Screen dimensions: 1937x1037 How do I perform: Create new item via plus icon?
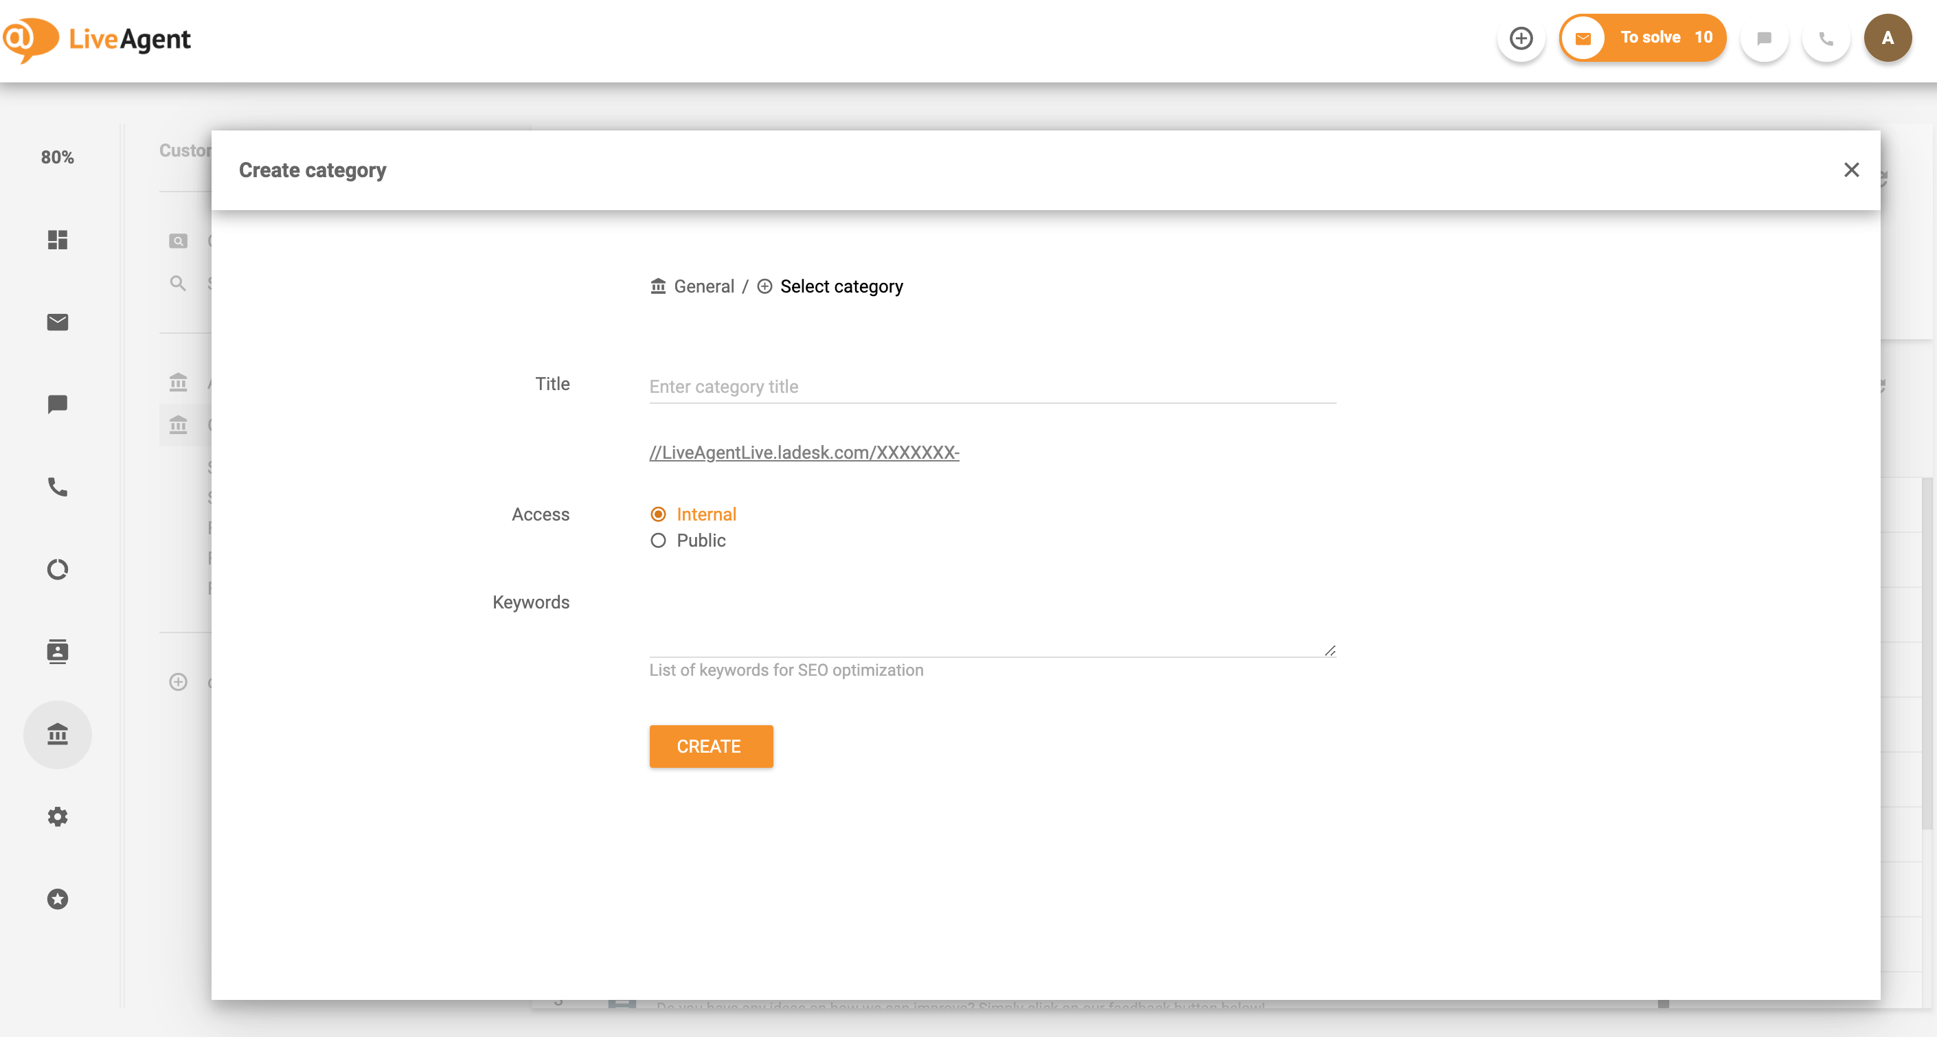1521,38
